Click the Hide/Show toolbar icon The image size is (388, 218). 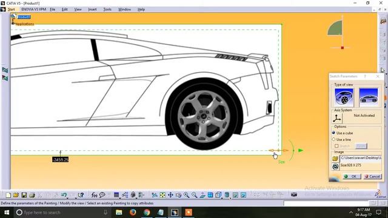coord(235,195)
